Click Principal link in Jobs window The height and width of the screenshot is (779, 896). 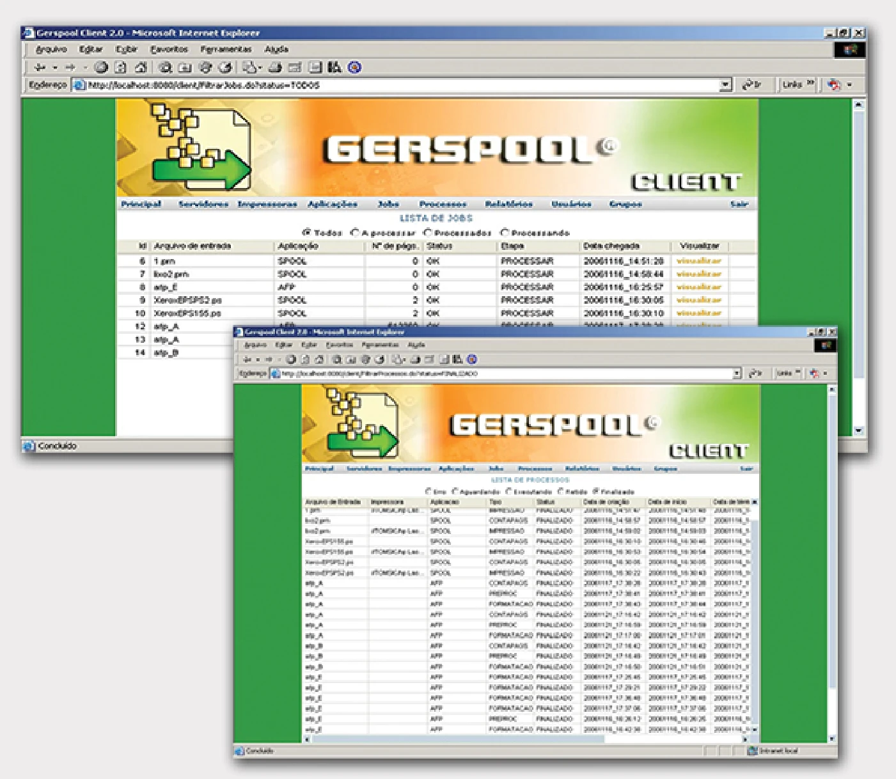(x=141, y=204)
